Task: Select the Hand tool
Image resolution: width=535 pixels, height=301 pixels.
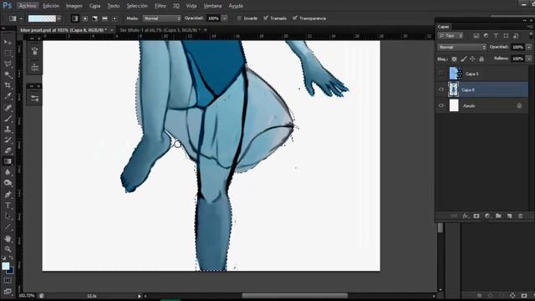Action: (8, 238)
